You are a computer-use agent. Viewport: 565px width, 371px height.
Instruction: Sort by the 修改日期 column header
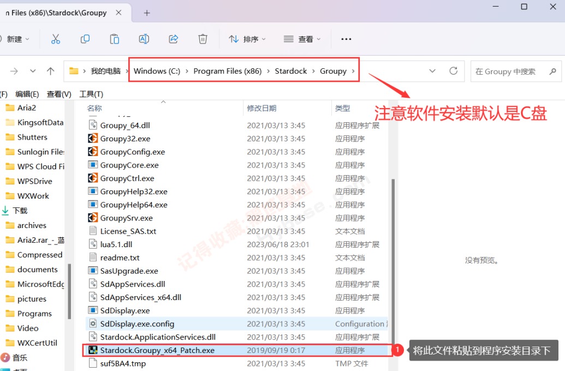[x=261, y=108]
